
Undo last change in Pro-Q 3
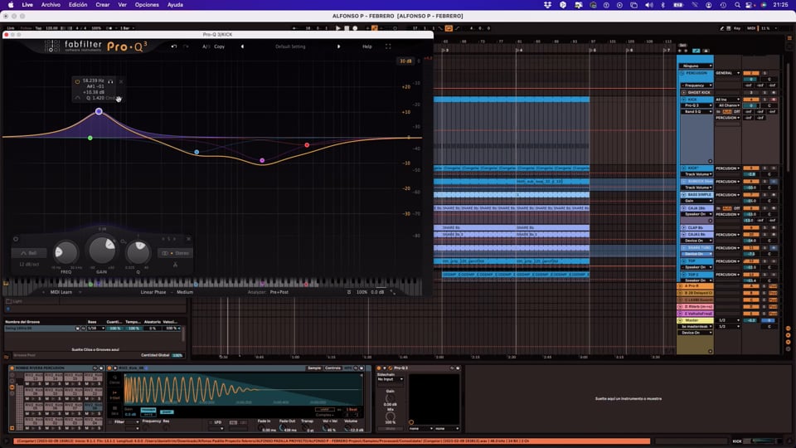(x=174, y=46)
